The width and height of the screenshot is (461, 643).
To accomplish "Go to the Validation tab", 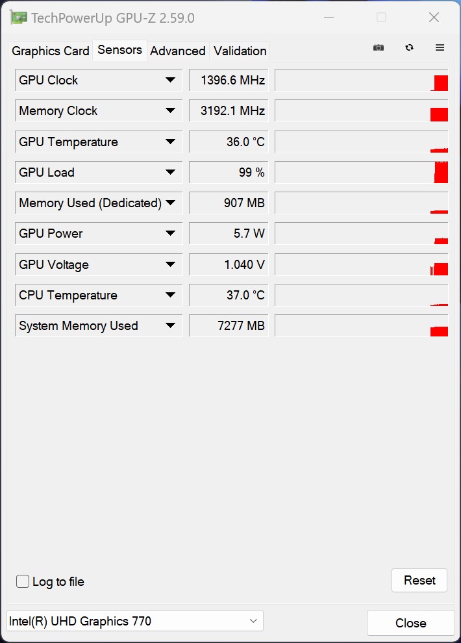I will tap(240, 51).
